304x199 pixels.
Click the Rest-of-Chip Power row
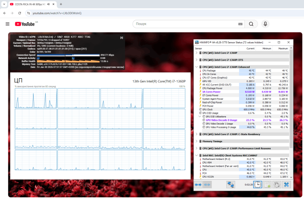244,102
